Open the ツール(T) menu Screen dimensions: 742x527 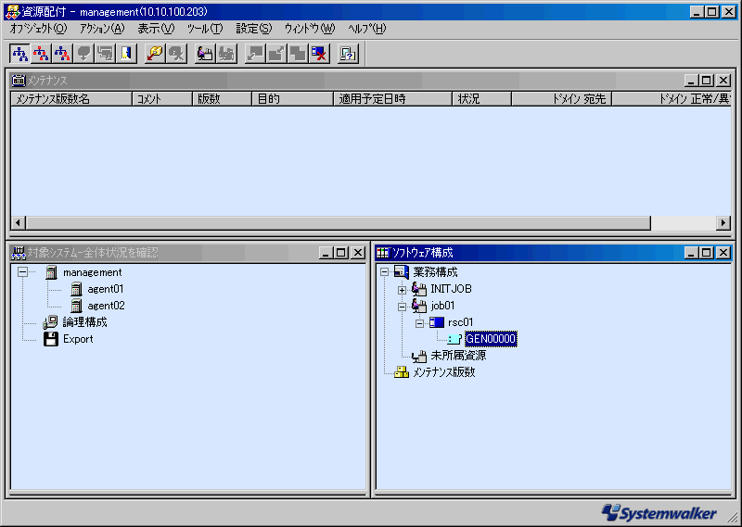click(205, 29)
